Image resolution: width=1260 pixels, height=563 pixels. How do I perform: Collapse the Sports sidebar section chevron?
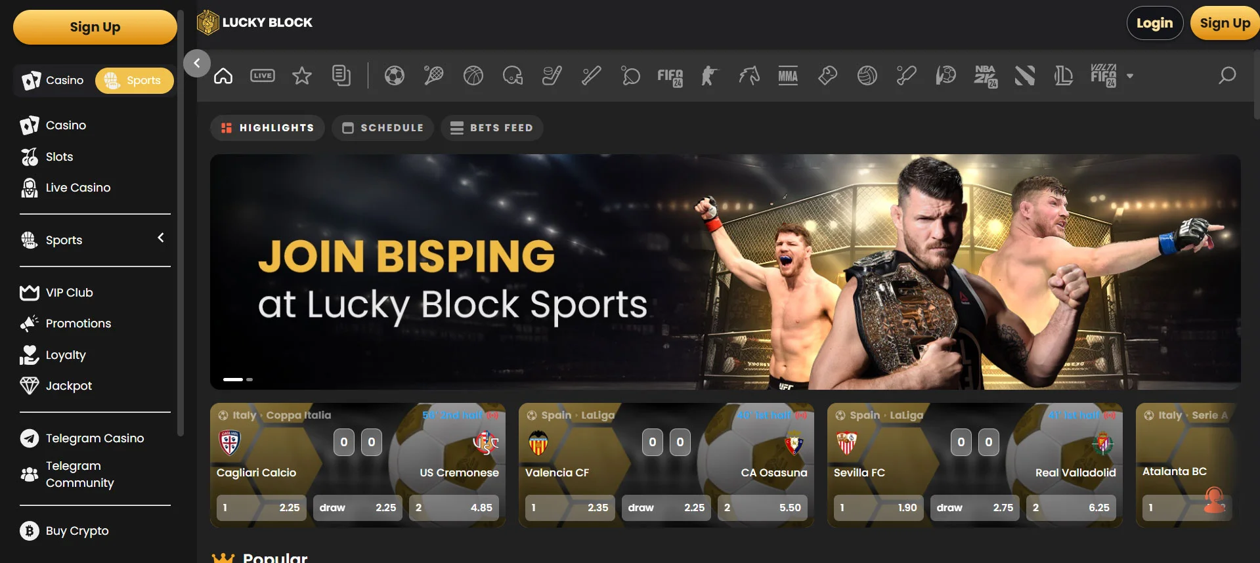click(161, 238)
